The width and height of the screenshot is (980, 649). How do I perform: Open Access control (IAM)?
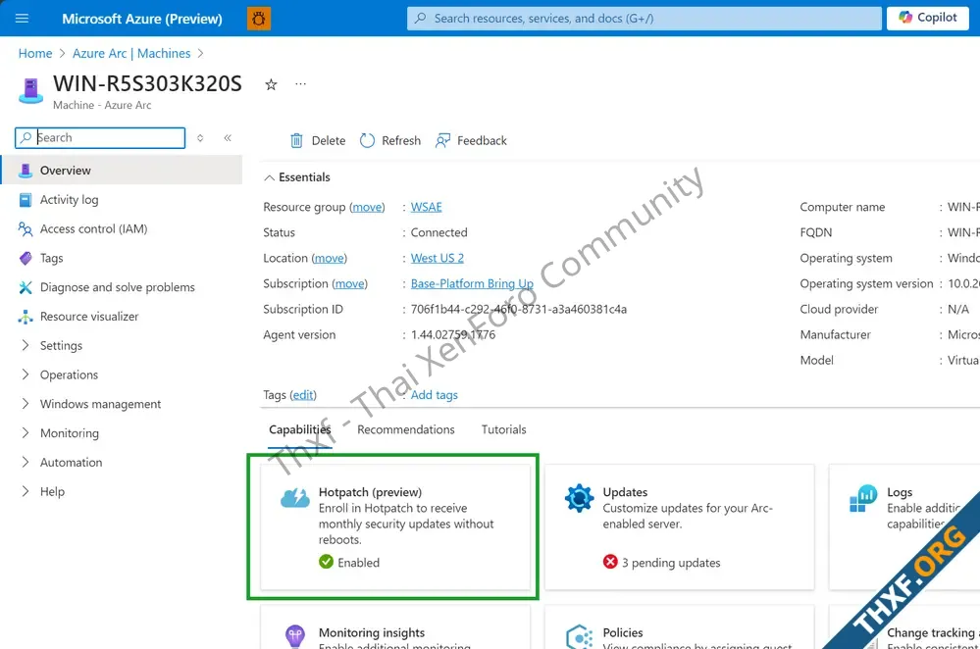pos(94,228)
